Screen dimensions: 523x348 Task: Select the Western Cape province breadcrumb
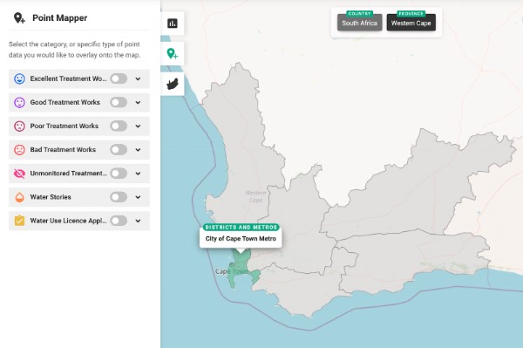tap(411, 23)
